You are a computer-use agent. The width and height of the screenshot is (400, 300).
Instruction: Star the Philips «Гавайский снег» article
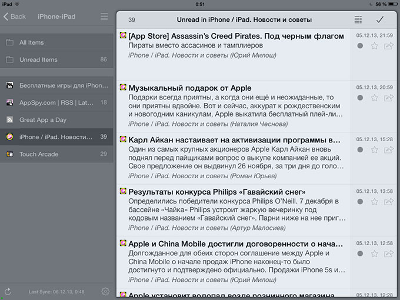coord(375,202)
